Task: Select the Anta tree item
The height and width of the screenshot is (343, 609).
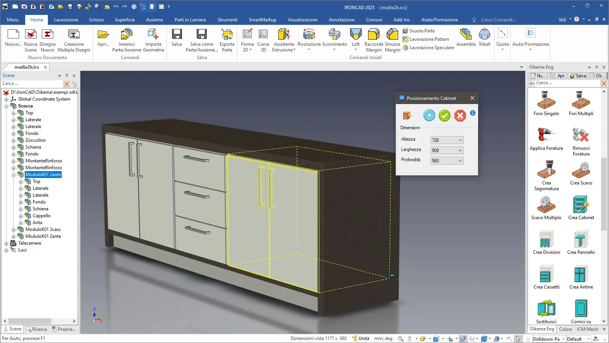Action: (37, 223)
